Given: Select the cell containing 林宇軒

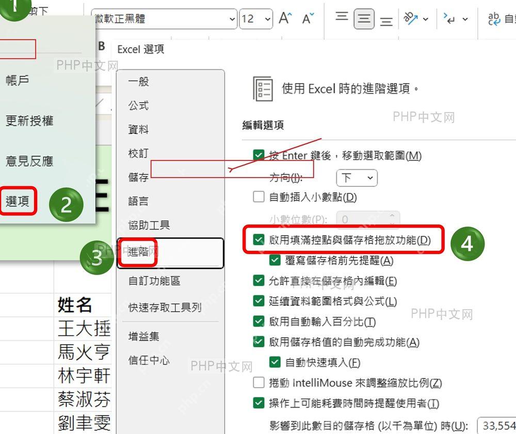Looking at the screenshot, I should pos(83,376).
